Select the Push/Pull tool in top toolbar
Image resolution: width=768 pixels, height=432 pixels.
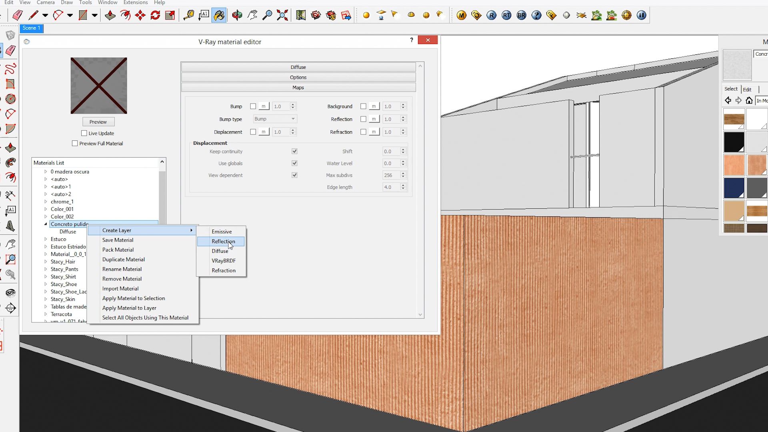click(x=110, y=15)
